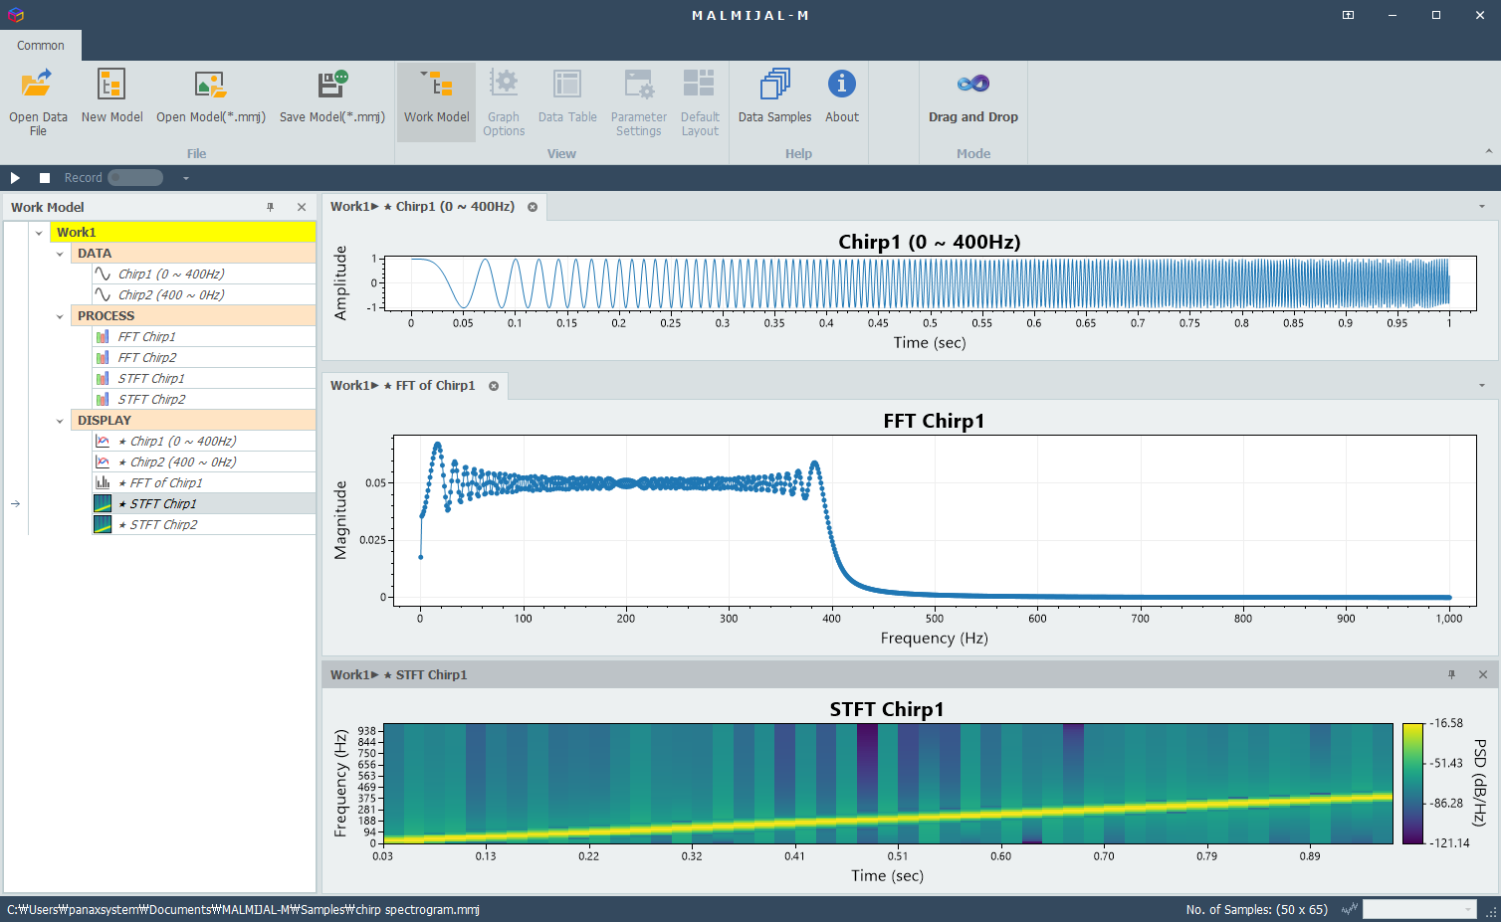Select Work1 in the tree

coord(183,233)
